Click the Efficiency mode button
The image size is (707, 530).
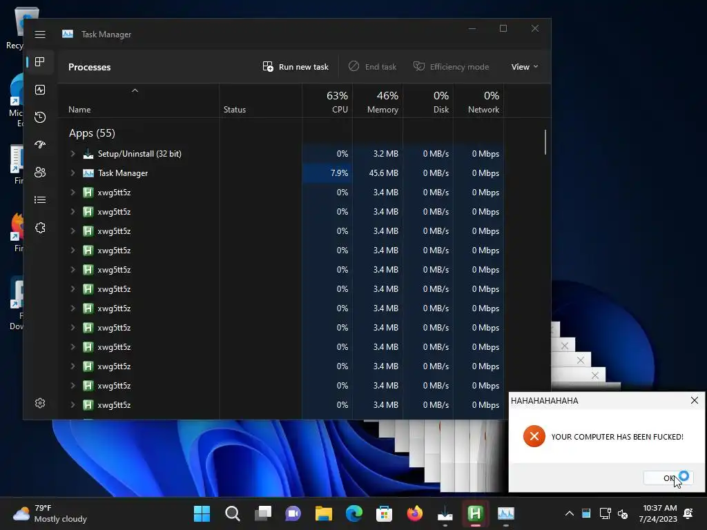tap(451, 67)
